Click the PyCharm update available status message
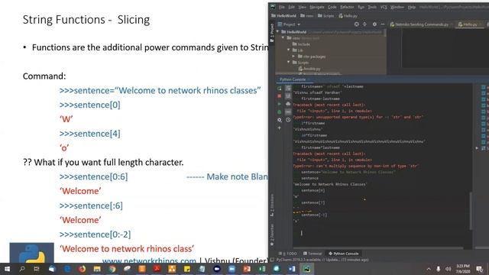This screenshot has height=275, width=489. 322,260
